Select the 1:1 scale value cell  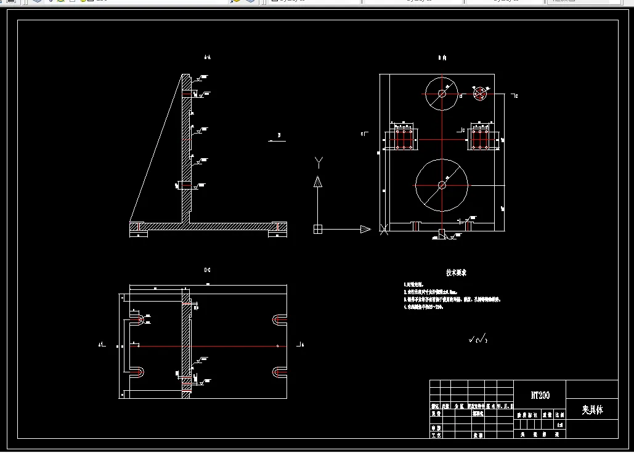(x=559, y=425)
